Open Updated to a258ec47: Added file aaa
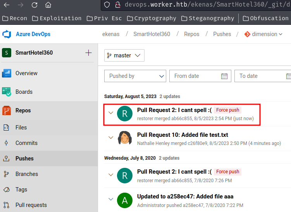Screen dimensions: 291x212 (x=185, y=196)
